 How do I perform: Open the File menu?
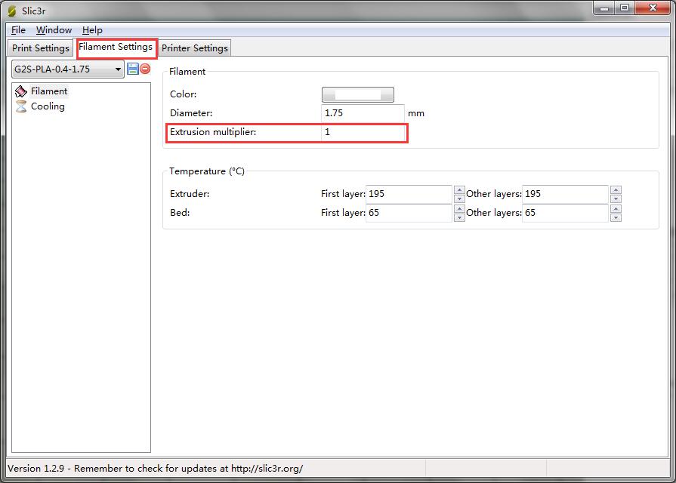tap(18, 30)
